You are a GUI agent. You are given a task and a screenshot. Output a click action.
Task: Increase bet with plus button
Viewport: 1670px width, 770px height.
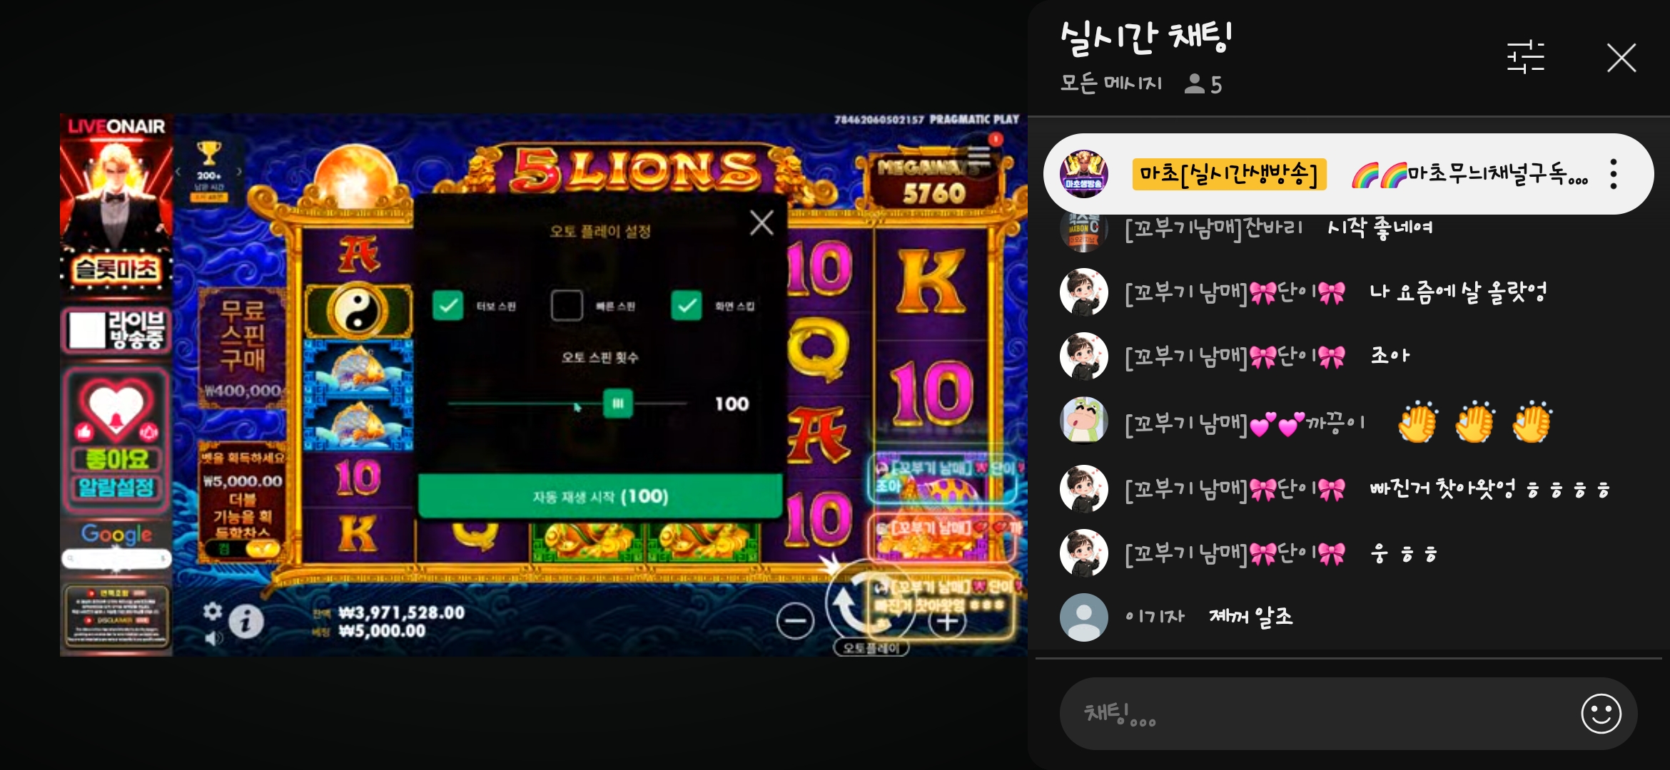coord(947,622)
